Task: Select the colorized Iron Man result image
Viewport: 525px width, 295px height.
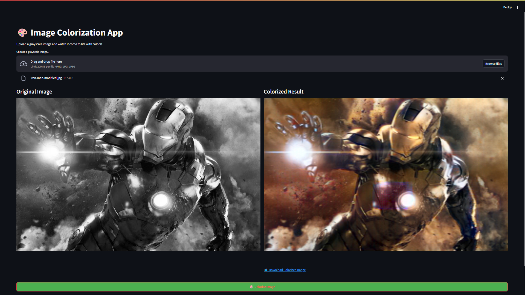Action: [385, 174]
